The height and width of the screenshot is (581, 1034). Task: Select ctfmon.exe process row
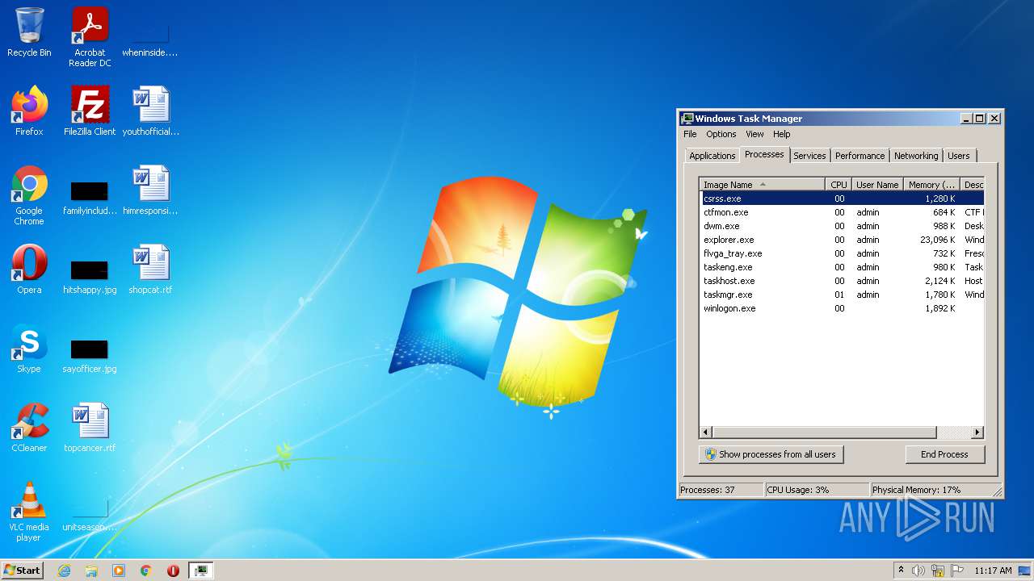(x=842, y=212)
